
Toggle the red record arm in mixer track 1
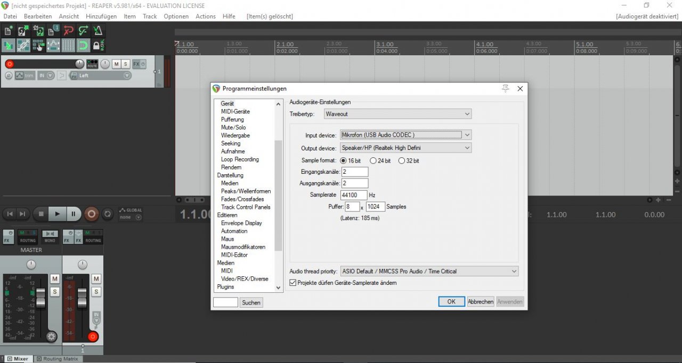pyautogui.click(x=93, y=336)
